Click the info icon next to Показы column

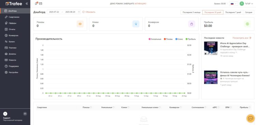click(91, 107)
